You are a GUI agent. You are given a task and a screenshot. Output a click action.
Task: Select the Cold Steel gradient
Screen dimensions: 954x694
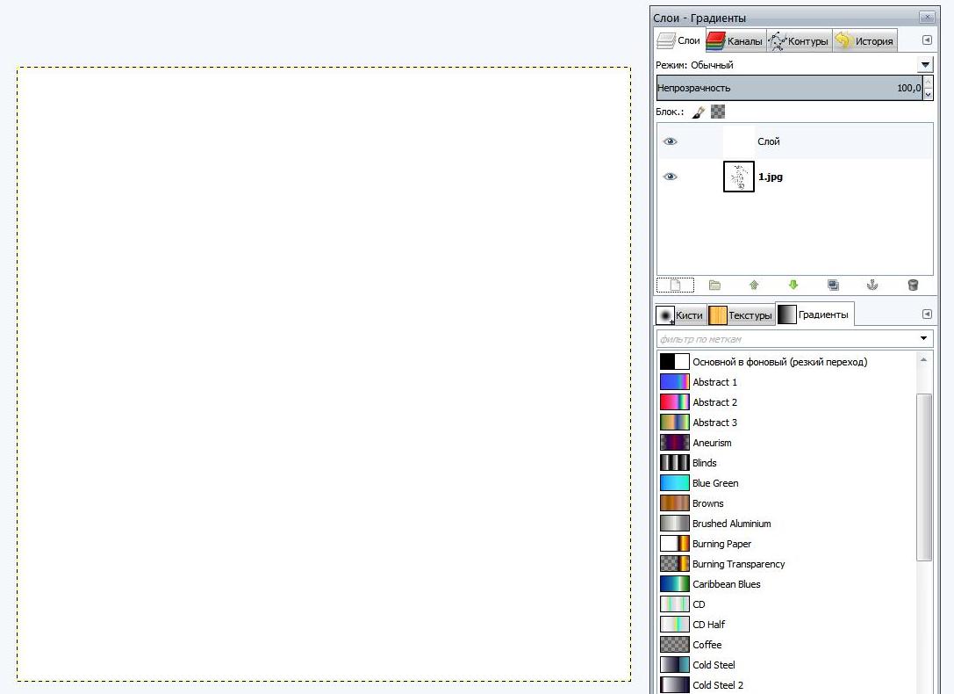pyautogui.click(x=787, y=665)
